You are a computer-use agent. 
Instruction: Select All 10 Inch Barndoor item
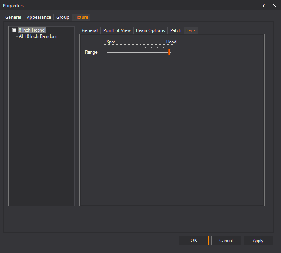[x=38, y=36]
